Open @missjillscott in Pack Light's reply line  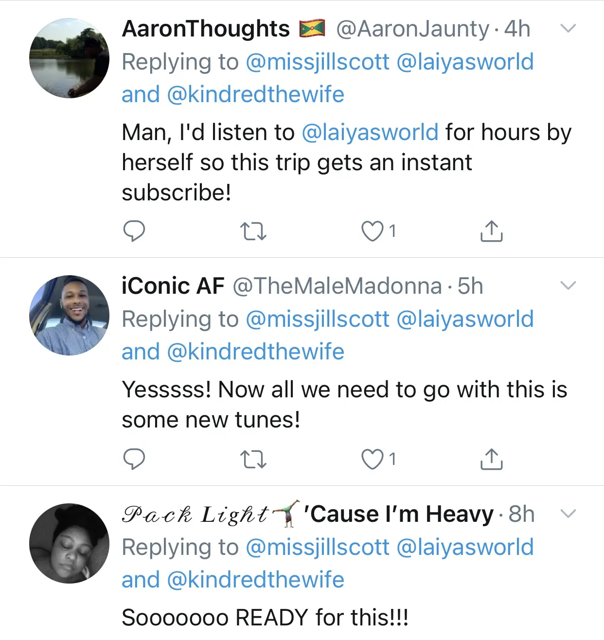(x=318, y=547)
